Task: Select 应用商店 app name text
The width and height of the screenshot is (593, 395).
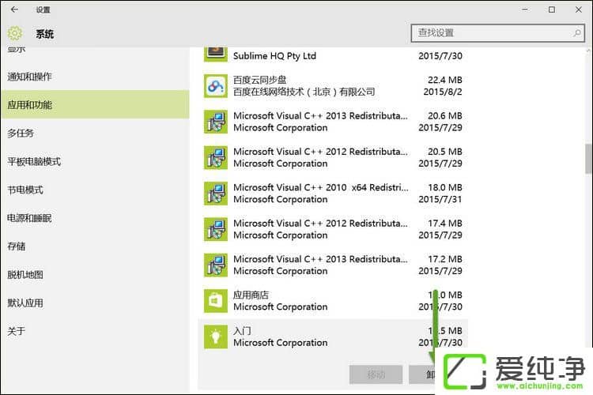Action: pos(251,295)
